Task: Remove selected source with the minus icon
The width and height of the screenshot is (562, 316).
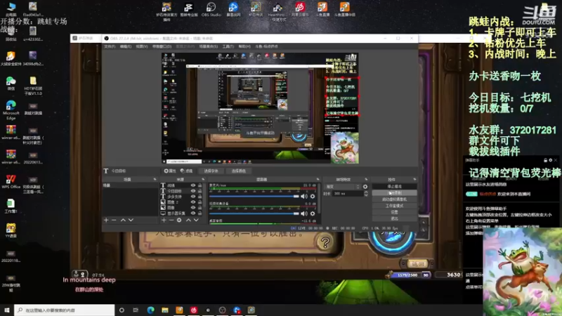Action: (x=171, y=220)
